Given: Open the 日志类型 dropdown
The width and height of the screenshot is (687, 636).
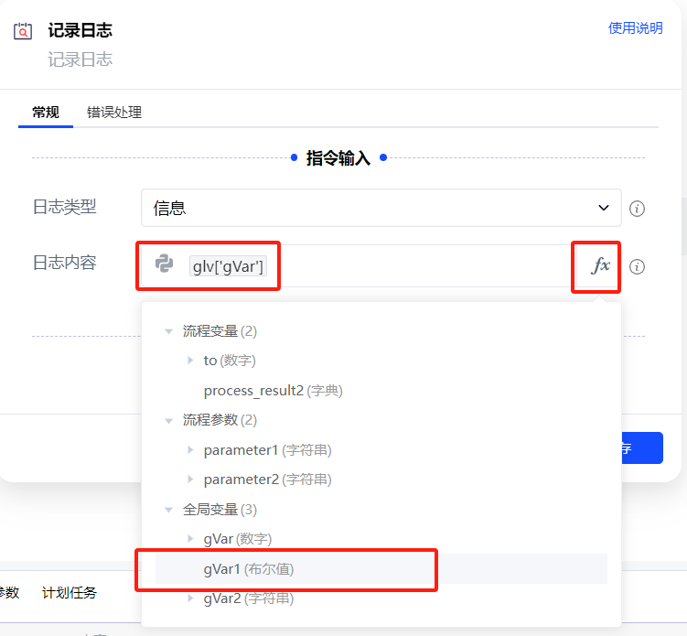Looking at the screenshot, I should [x=381, y=208].
